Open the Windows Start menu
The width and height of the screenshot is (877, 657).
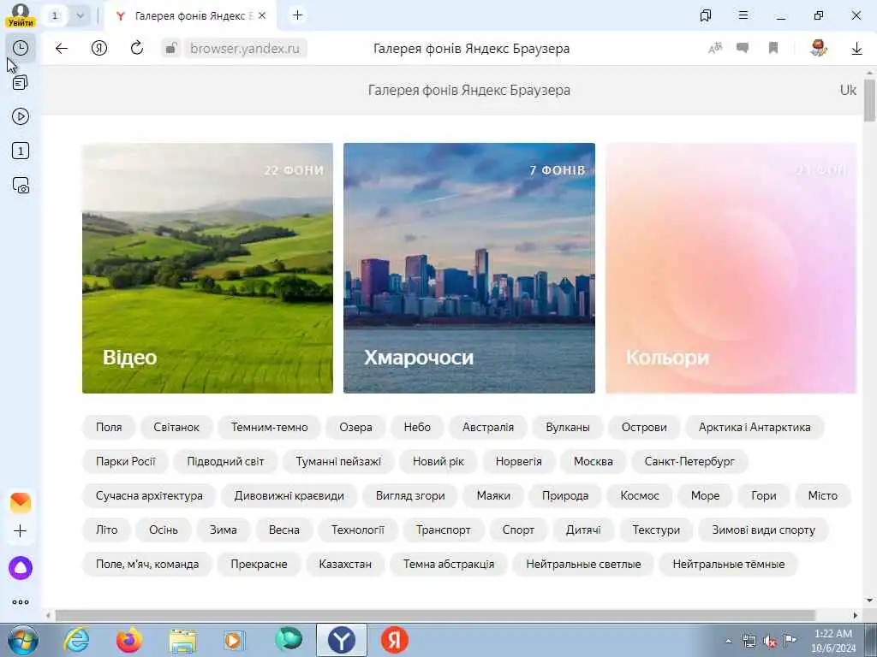(22, 640)
